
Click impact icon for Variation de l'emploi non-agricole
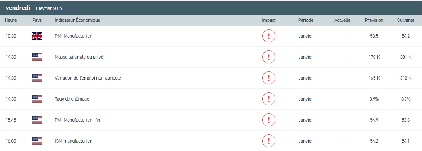click(x=269, y=78)
